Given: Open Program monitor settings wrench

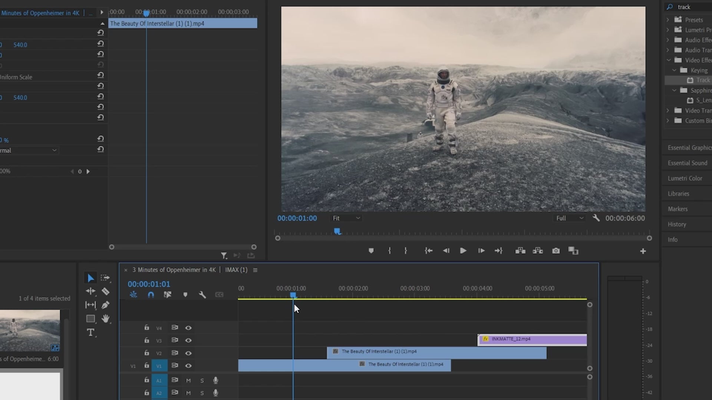Looking at the screenshot, I should coord(596,218).
